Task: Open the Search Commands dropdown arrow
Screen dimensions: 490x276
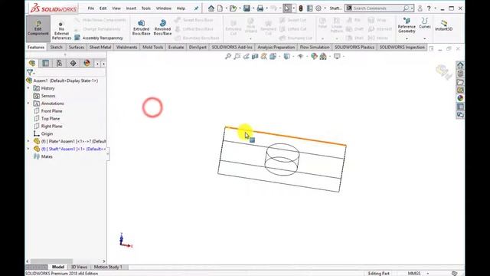Action: coord(412,8)
